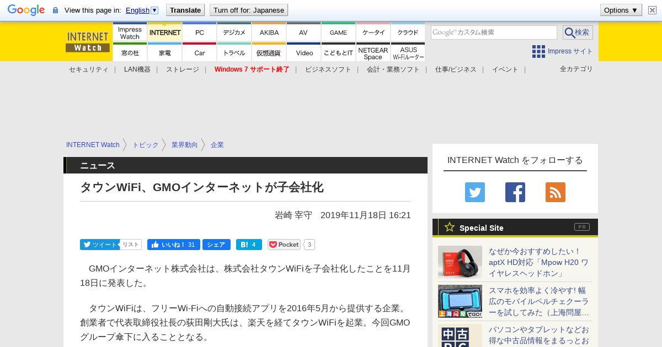
Task: Open the Impress Watch tab
Action: coord(130,32)
